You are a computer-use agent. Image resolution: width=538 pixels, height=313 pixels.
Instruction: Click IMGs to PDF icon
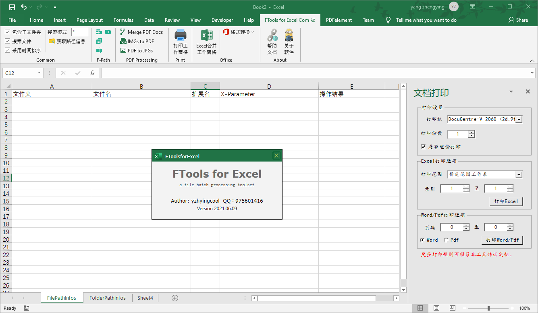pyautogui.click(x=123, y=41)
